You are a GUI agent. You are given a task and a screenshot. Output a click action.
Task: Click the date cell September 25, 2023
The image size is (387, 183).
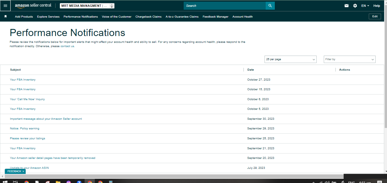pos(261,138)
